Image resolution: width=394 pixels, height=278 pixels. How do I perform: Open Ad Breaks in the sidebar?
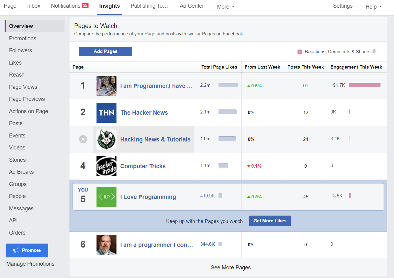pyautogui.click(x=22, y=172)
